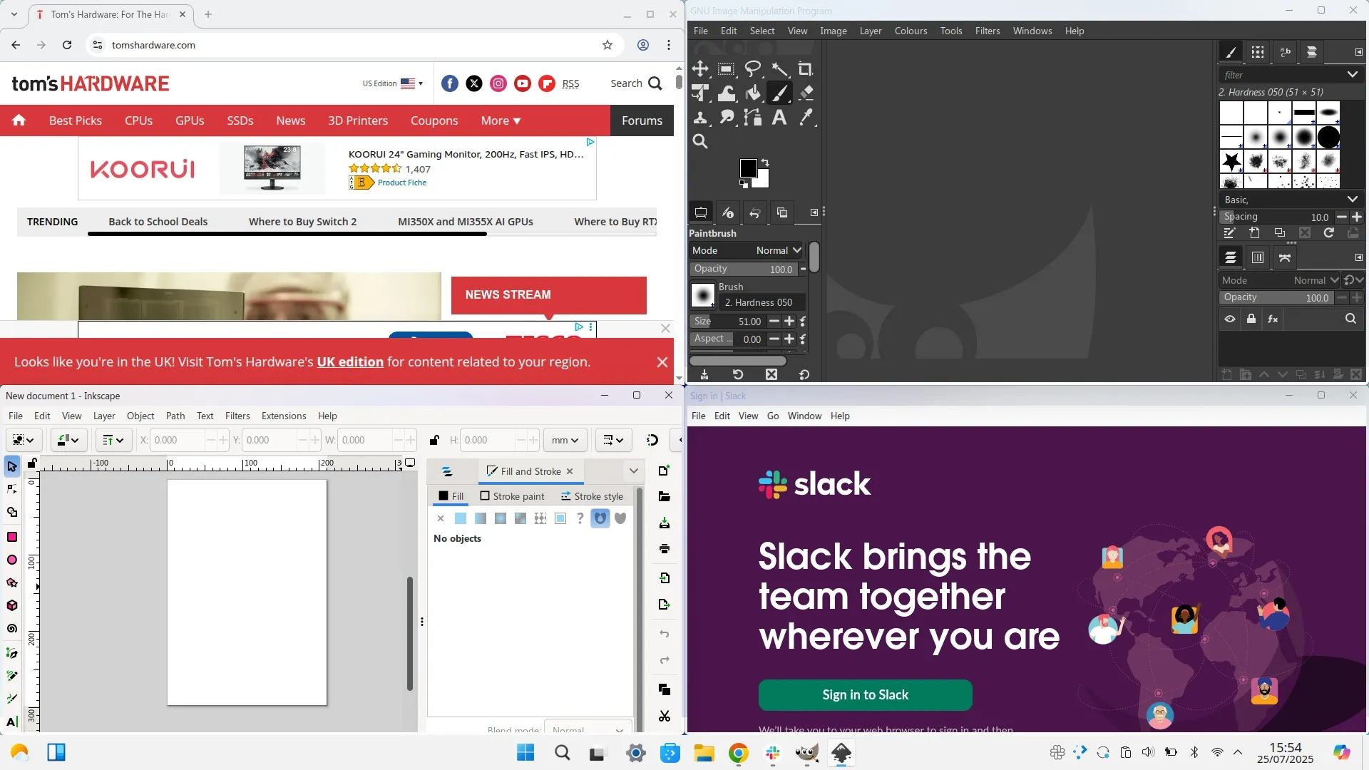Viewport: 1369px width, 770px height.
Task: Open the Colours menu in GIMP
Action: coord(911,31)
